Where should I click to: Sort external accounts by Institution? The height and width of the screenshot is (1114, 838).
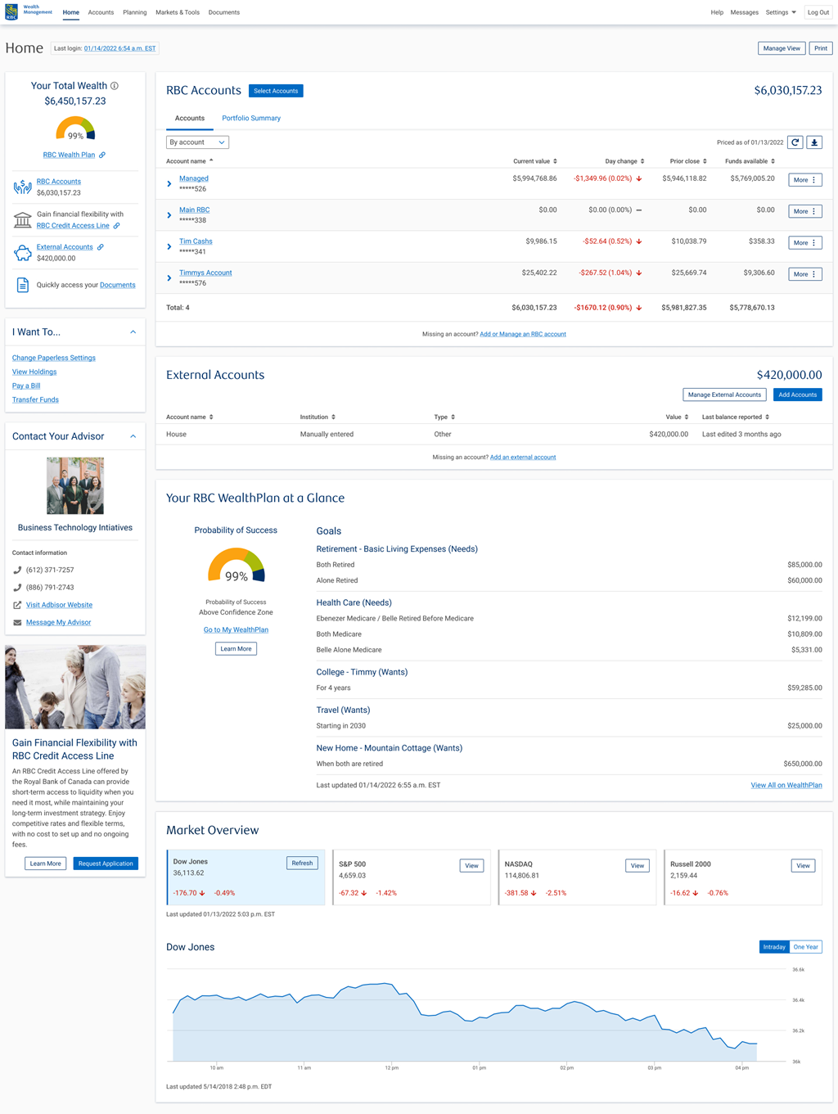point(318,417)
